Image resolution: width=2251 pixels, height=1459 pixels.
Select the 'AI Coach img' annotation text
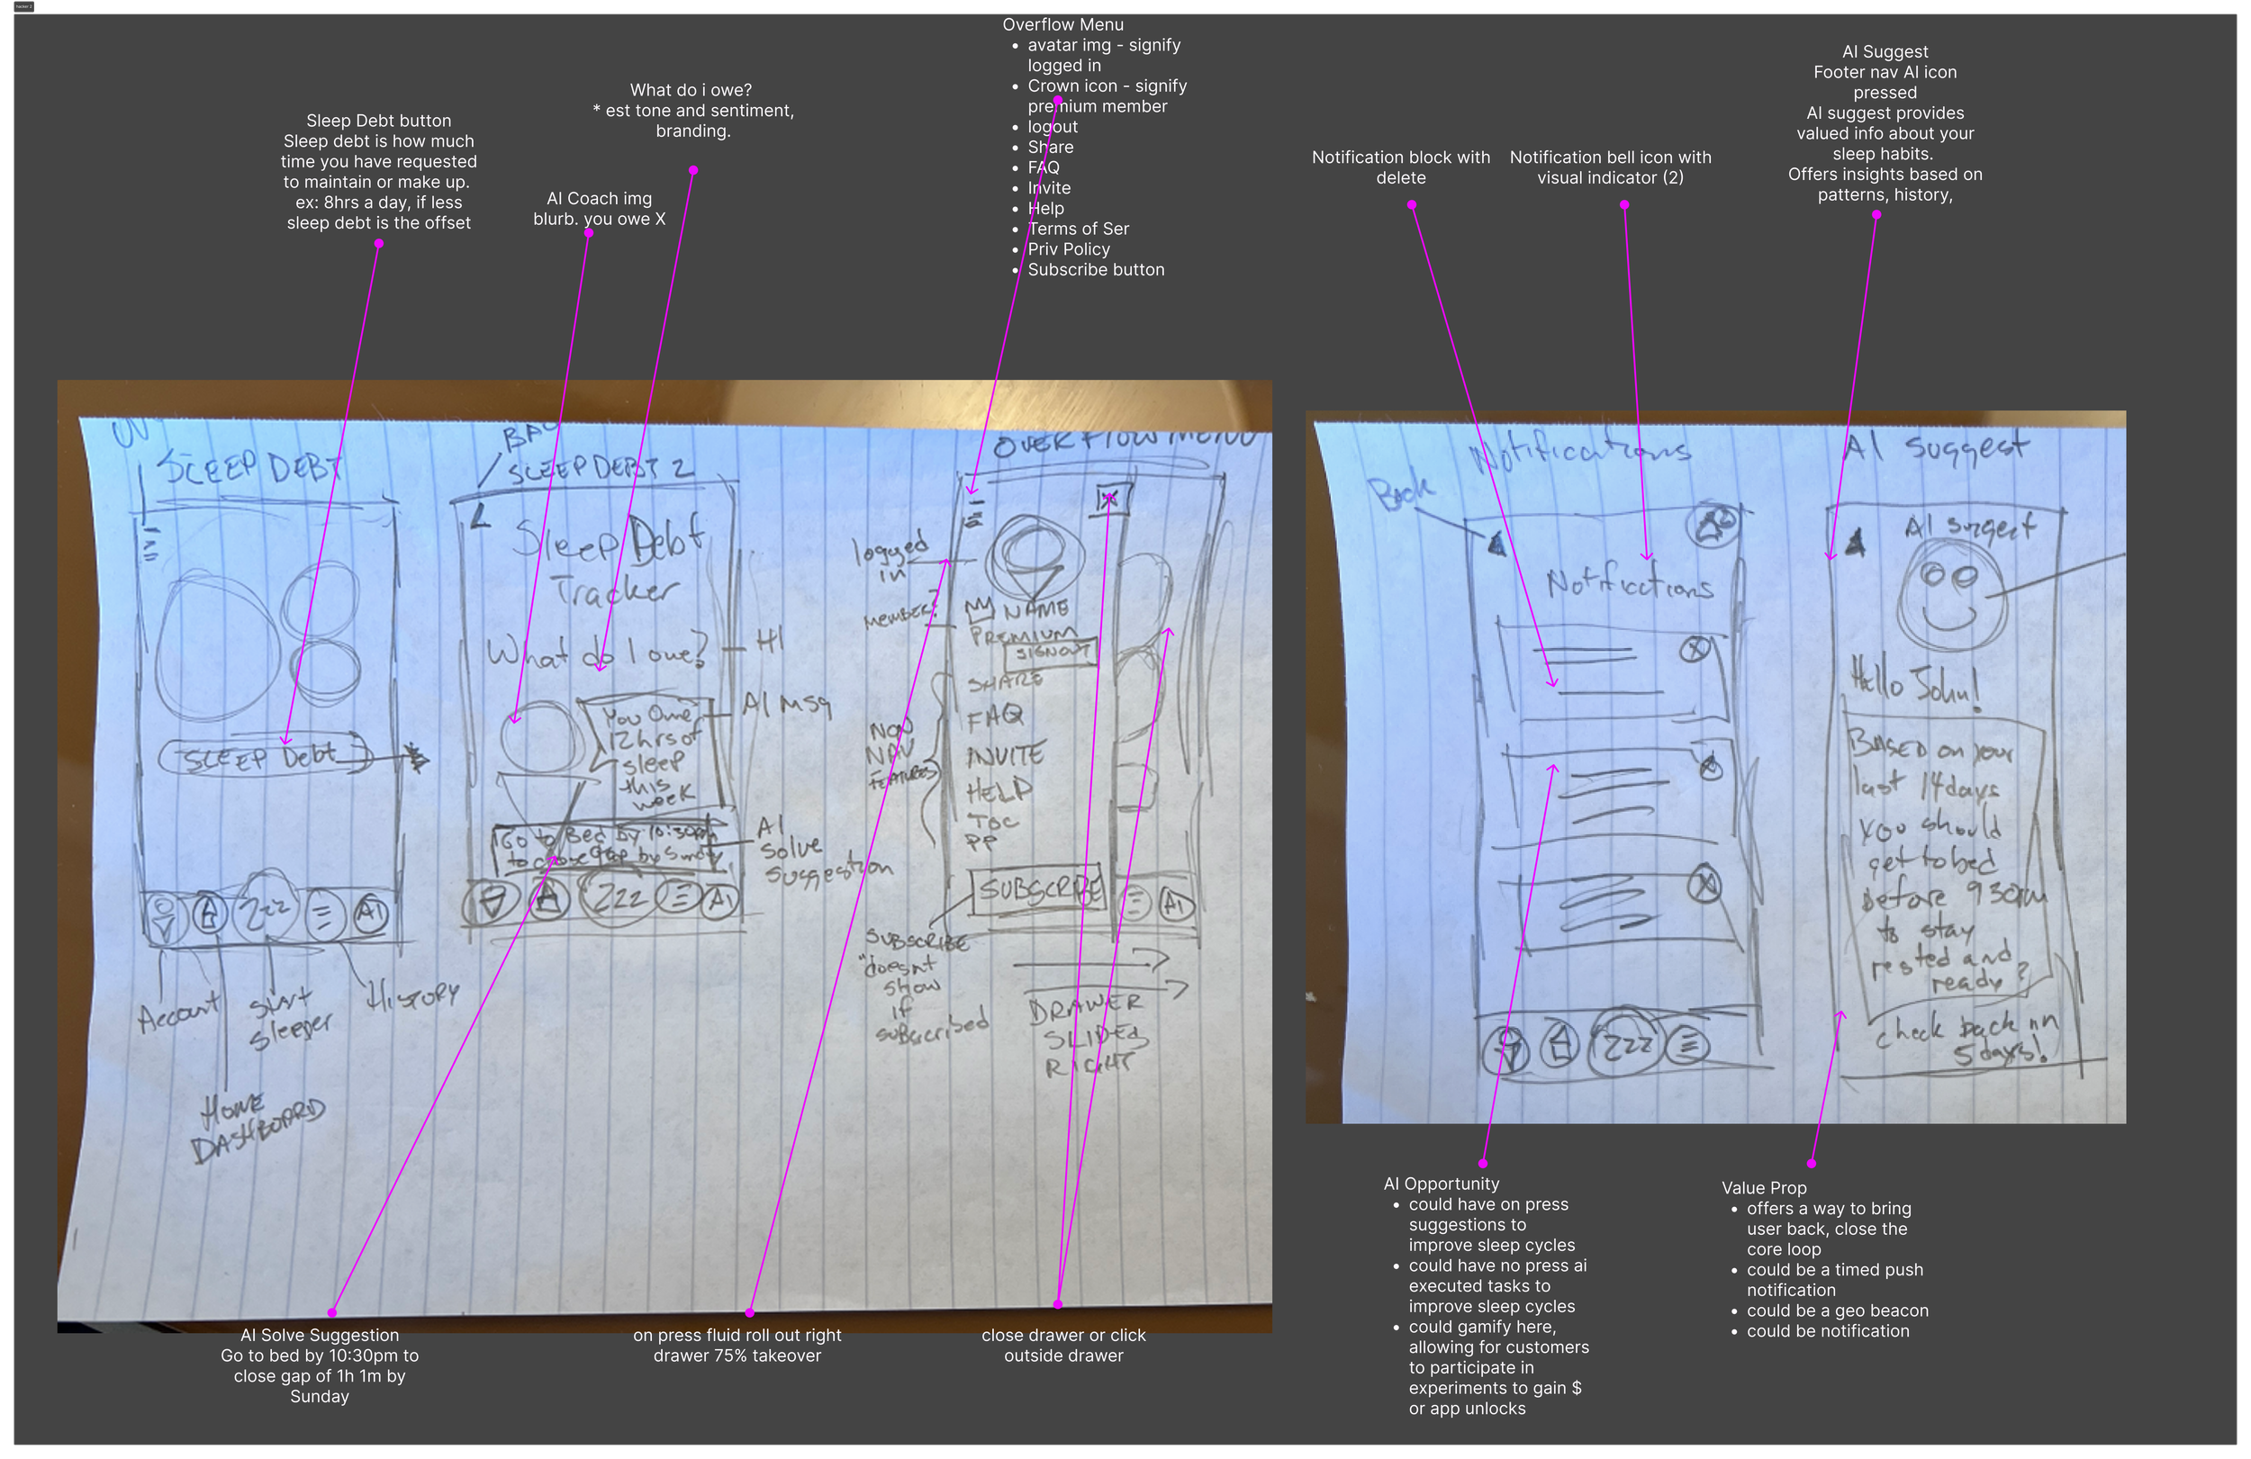point(599,208)
